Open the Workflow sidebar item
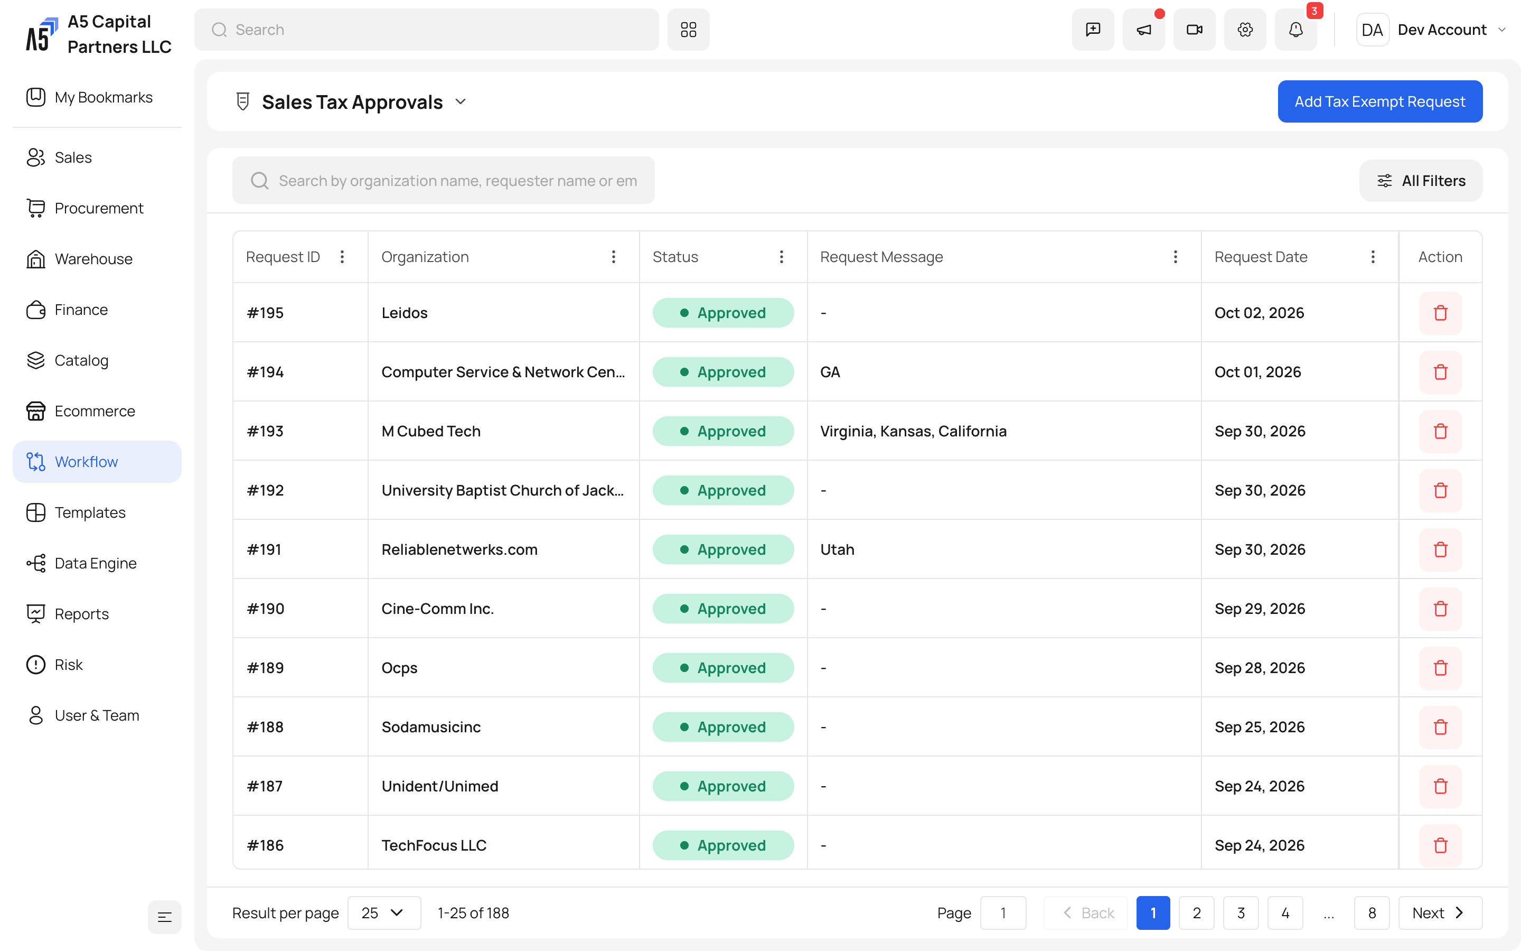The width and height of the screenshot is (1521, 951). (x=97, y=462)
